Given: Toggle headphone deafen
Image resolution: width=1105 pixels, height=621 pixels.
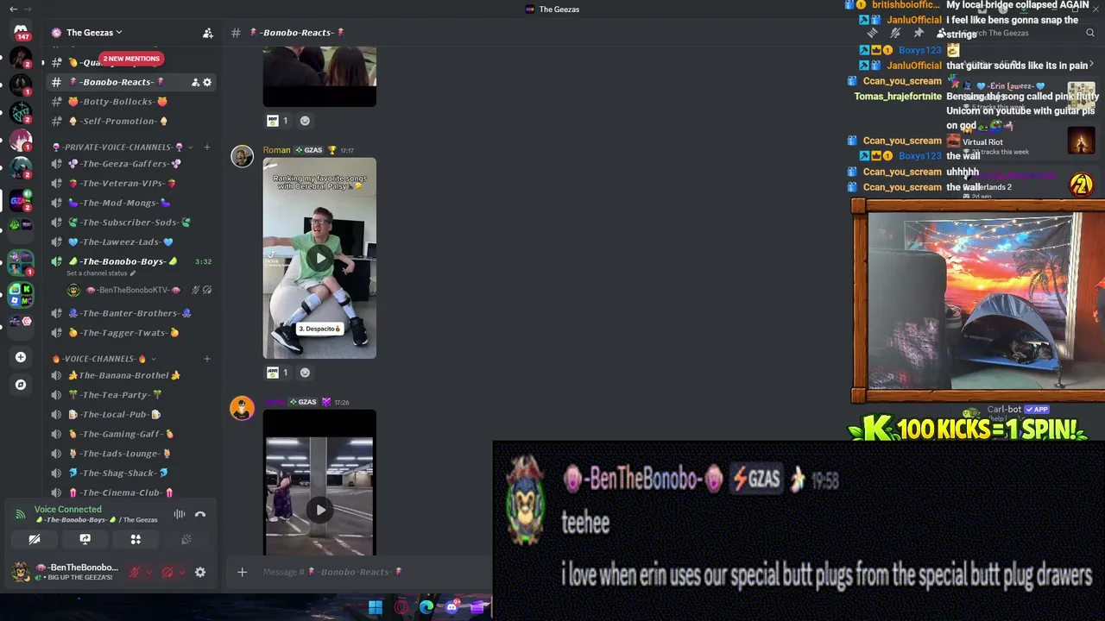Looking at the screenshot, I should click(167, 572).
